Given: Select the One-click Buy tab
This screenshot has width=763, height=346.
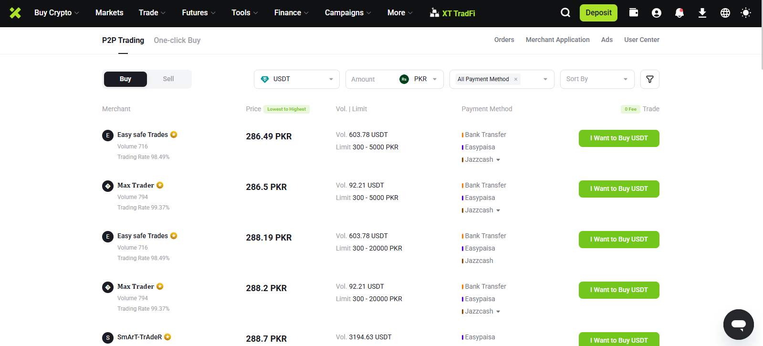Looking at the screenshot, I should (x=177, y=41).
